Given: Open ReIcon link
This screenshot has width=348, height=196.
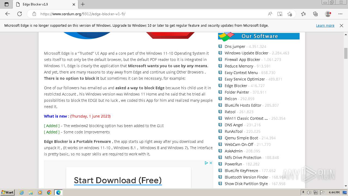Looking at the screenshot, I should pos(231,99).
